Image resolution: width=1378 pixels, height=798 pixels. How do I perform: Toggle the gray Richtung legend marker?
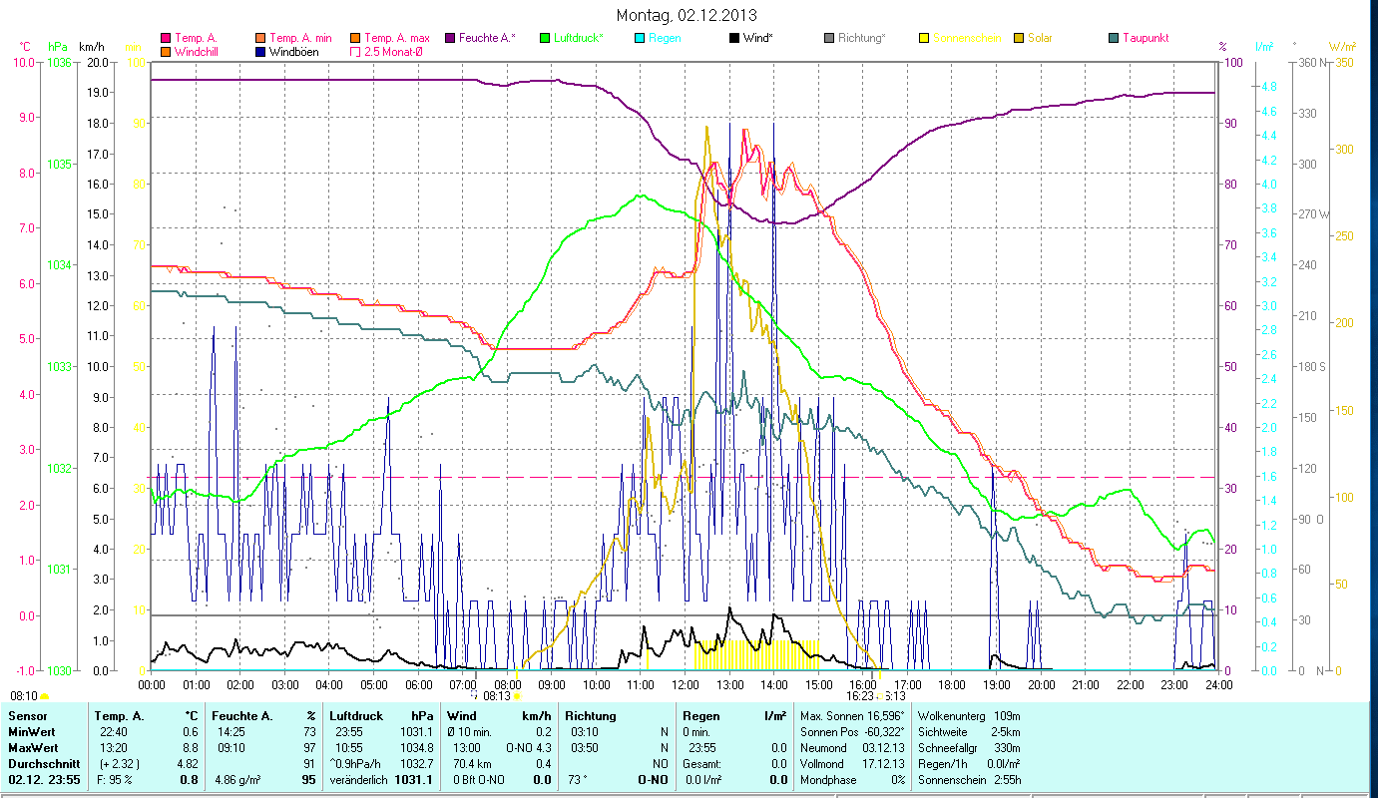pos(828,38)
